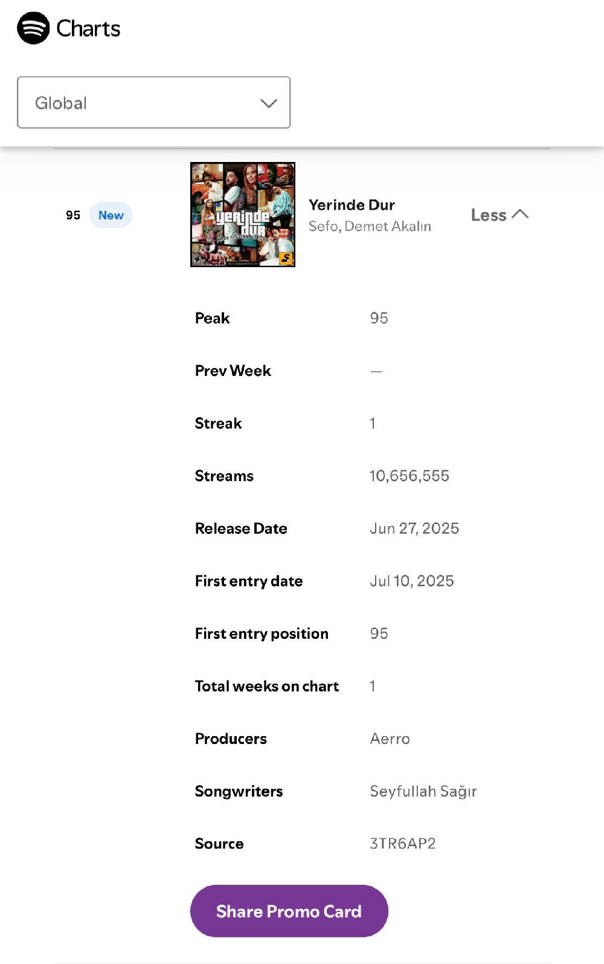Screen dimensions: 604x964
Task: Click the blue New badge
Action: [x=111, y=215]
